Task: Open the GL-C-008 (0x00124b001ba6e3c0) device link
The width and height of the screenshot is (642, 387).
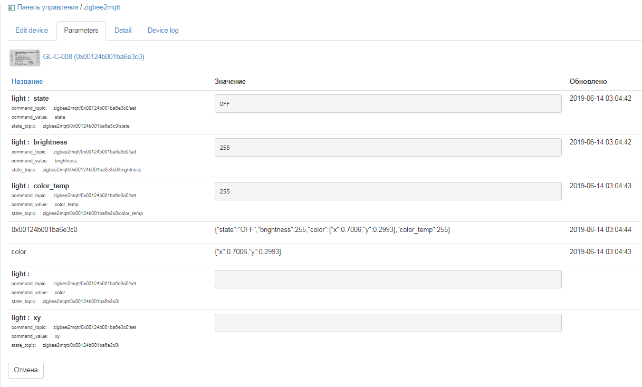Action: click(x=93, y=56)
